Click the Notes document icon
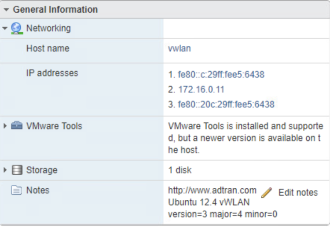330x227 pixels. [x=17, y=190]
